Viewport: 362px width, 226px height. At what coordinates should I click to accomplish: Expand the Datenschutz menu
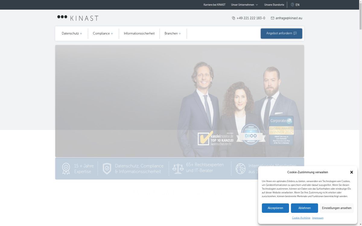click(x=72, y=33)
